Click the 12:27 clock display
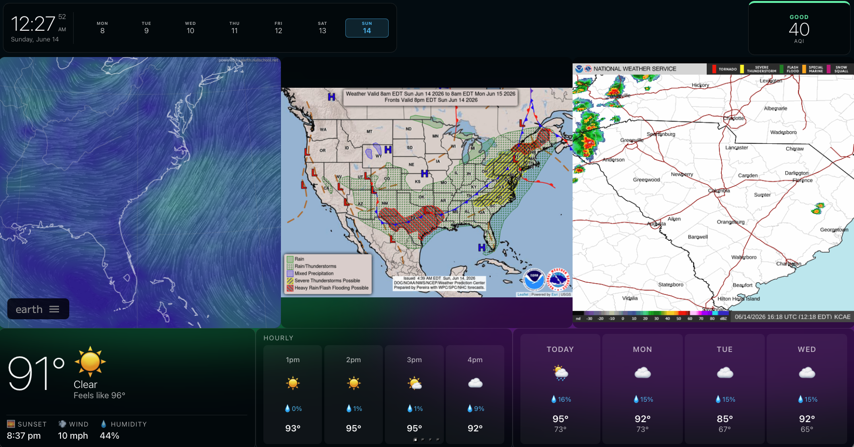The image size is (854, 447). click(33, 24)
